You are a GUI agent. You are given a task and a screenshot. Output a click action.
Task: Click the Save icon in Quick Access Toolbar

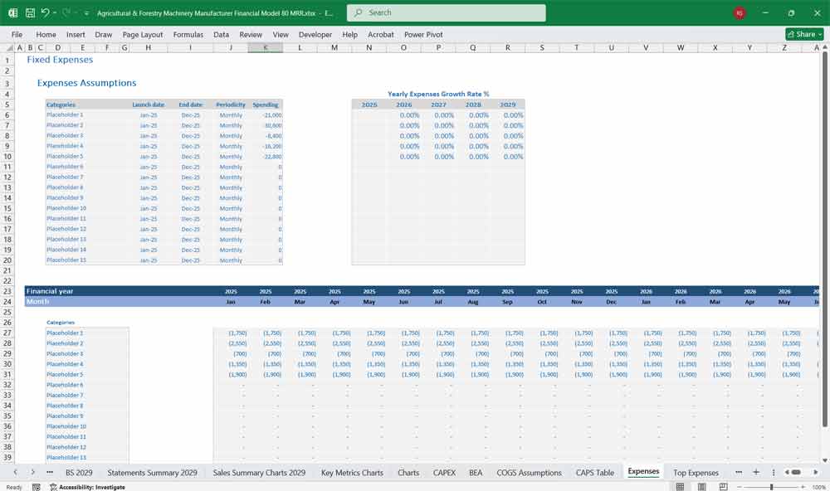point(30,12)
